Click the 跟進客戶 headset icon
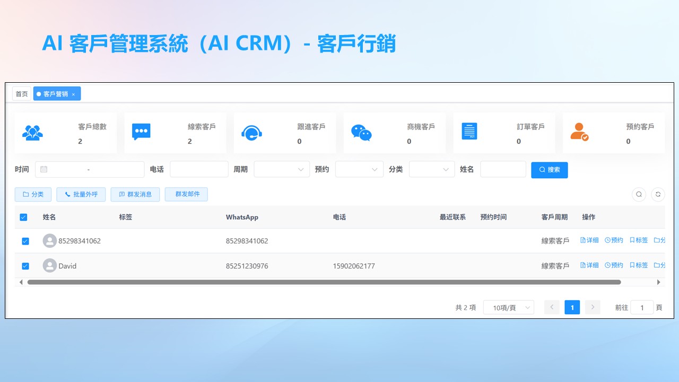The width and height of the screenshot is (679, 382). point(251,132)
